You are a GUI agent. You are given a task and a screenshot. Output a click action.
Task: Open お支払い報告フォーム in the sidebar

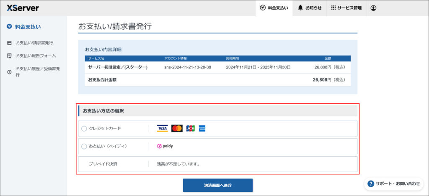point(36,56)
